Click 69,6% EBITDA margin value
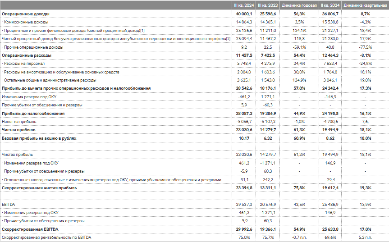This screenshot has width=389, height=242. tap(330, 237)
